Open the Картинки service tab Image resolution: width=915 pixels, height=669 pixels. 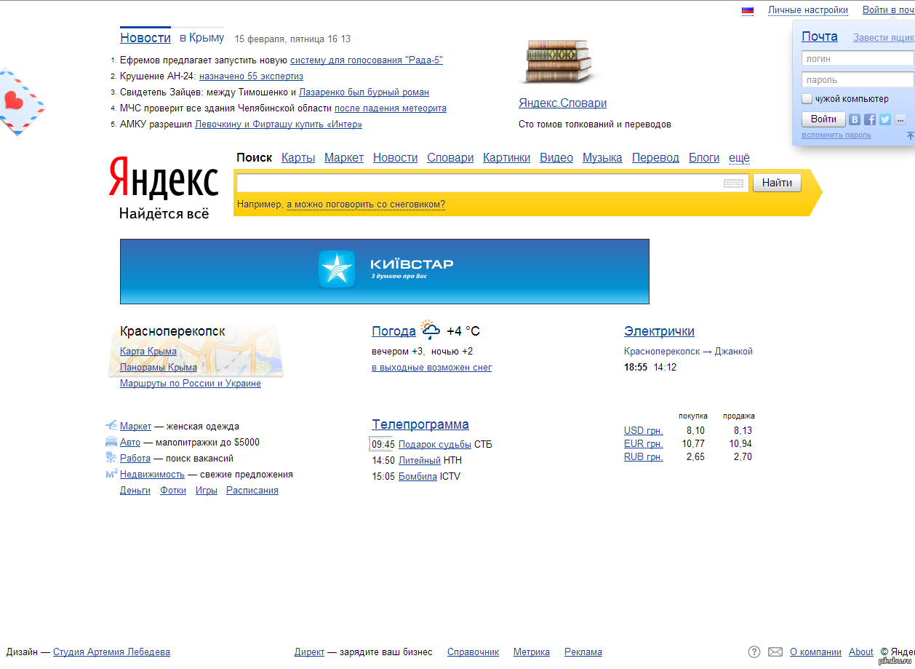(506, 157)
